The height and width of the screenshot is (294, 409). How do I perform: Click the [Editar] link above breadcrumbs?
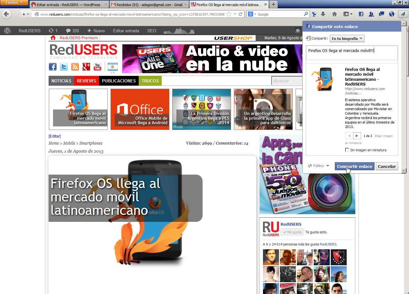pos(55,136)
